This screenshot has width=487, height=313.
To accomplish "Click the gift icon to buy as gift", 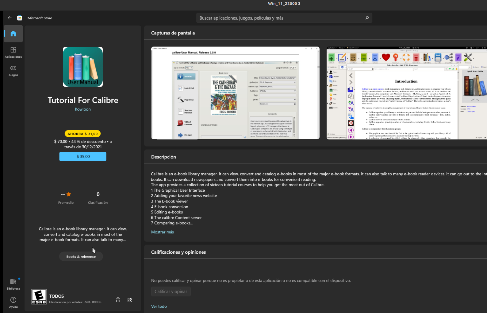I will [118, 300].
